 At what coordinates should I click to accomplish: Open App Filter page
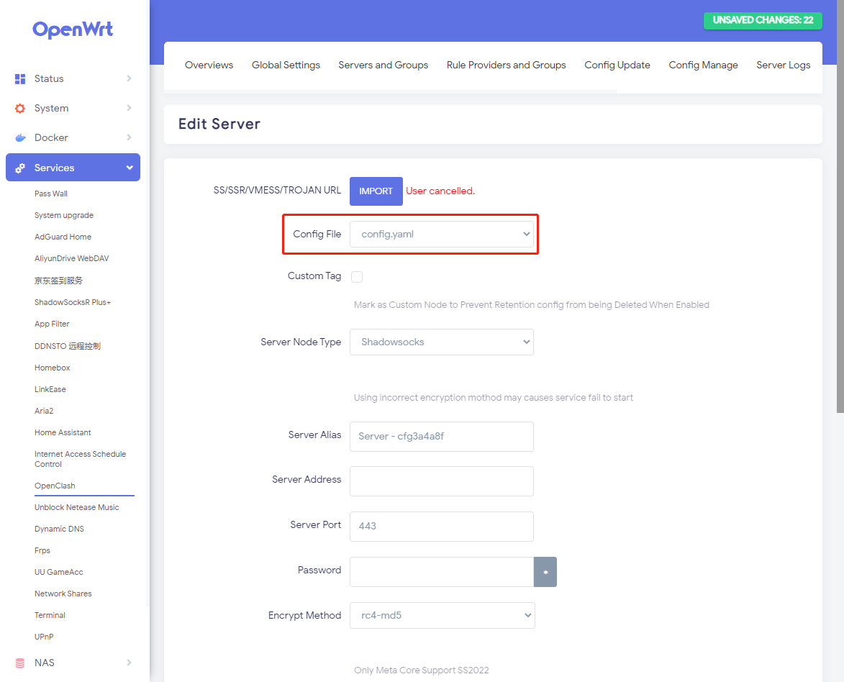pos(53,324)
